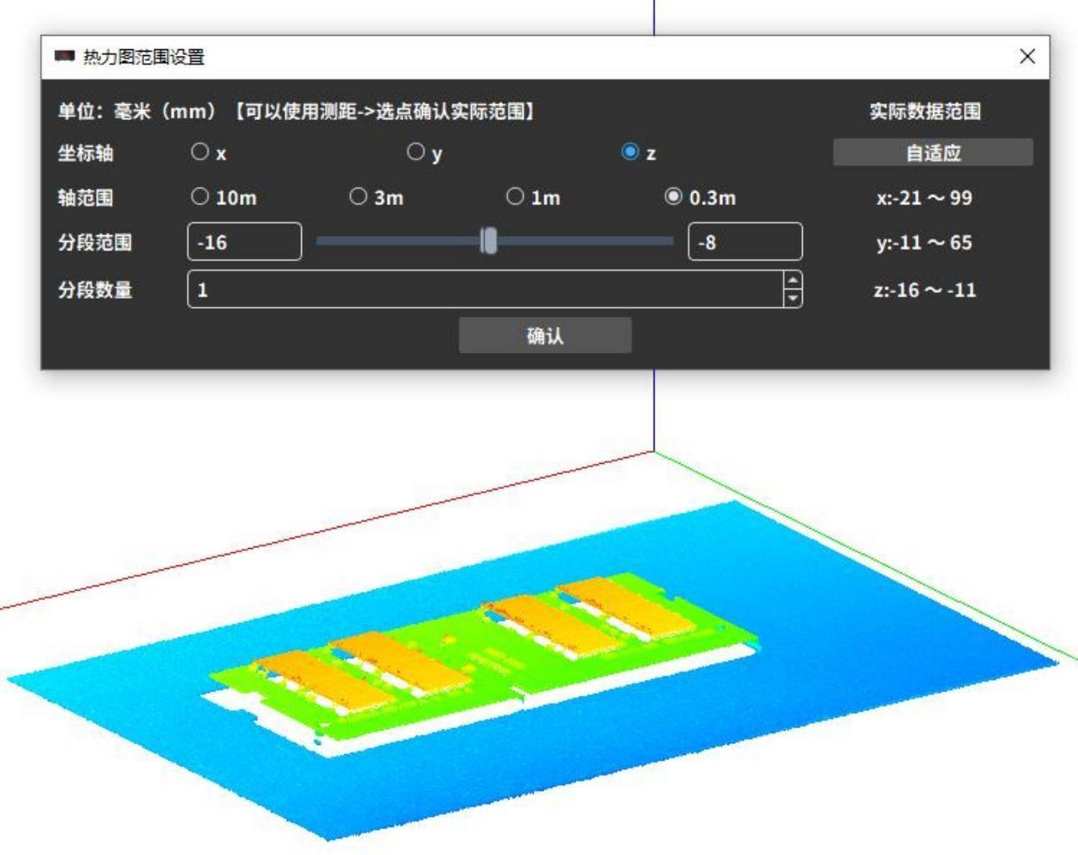Increase segment count with up arrow
The width and height of the screenshot is (1078, 855).
[x=793, y=281]
